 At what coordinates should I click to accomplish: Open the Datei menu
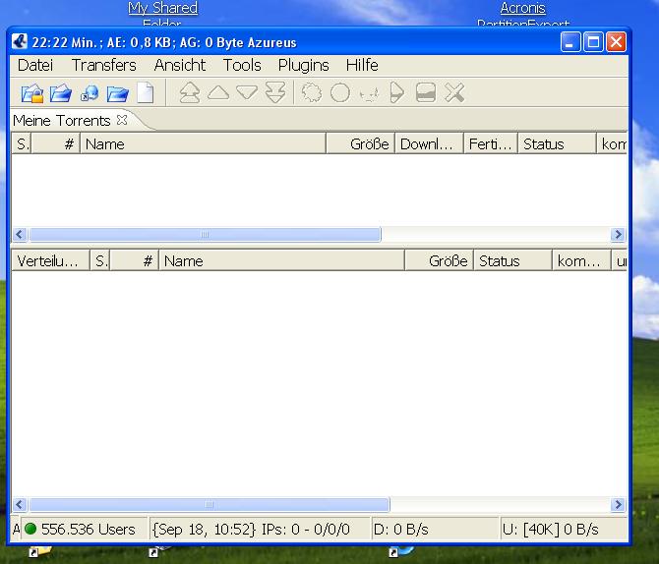point(35,65)
